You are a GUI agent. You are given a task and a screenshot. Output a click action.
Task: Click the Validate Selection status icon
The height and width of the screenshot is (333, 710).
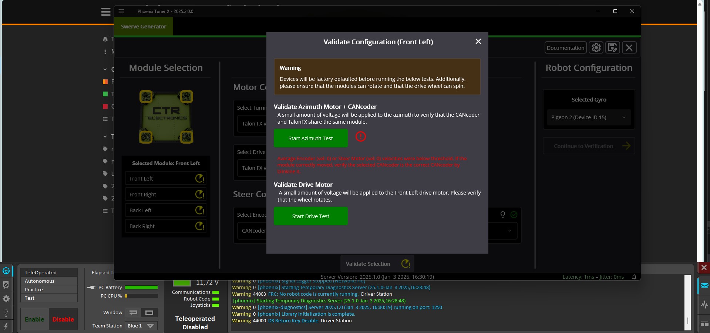pyautogui.click(x=406, y=264)
